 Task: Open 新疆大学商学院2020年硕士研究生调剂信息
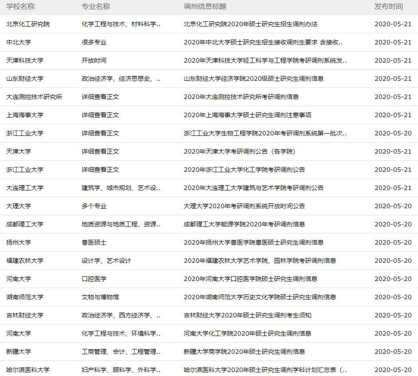tap(244, 352)
